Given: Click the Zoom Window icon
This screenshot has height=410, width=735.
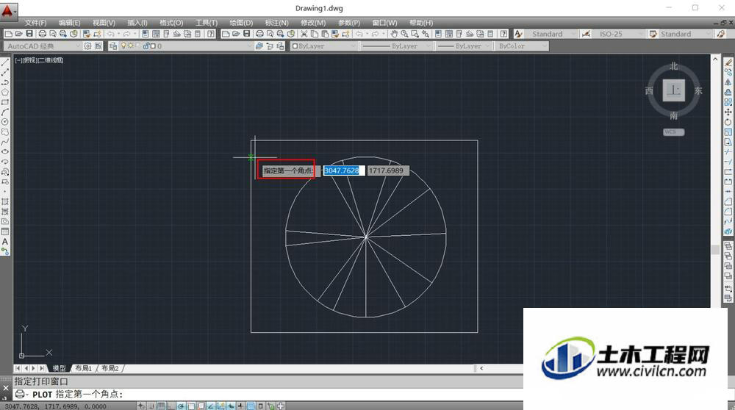Looking at the screenshot, I should pyautogui.click(x=415, y=34).
